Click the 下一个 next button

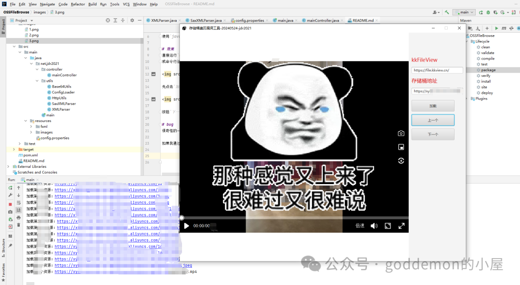tap(433, 135)
